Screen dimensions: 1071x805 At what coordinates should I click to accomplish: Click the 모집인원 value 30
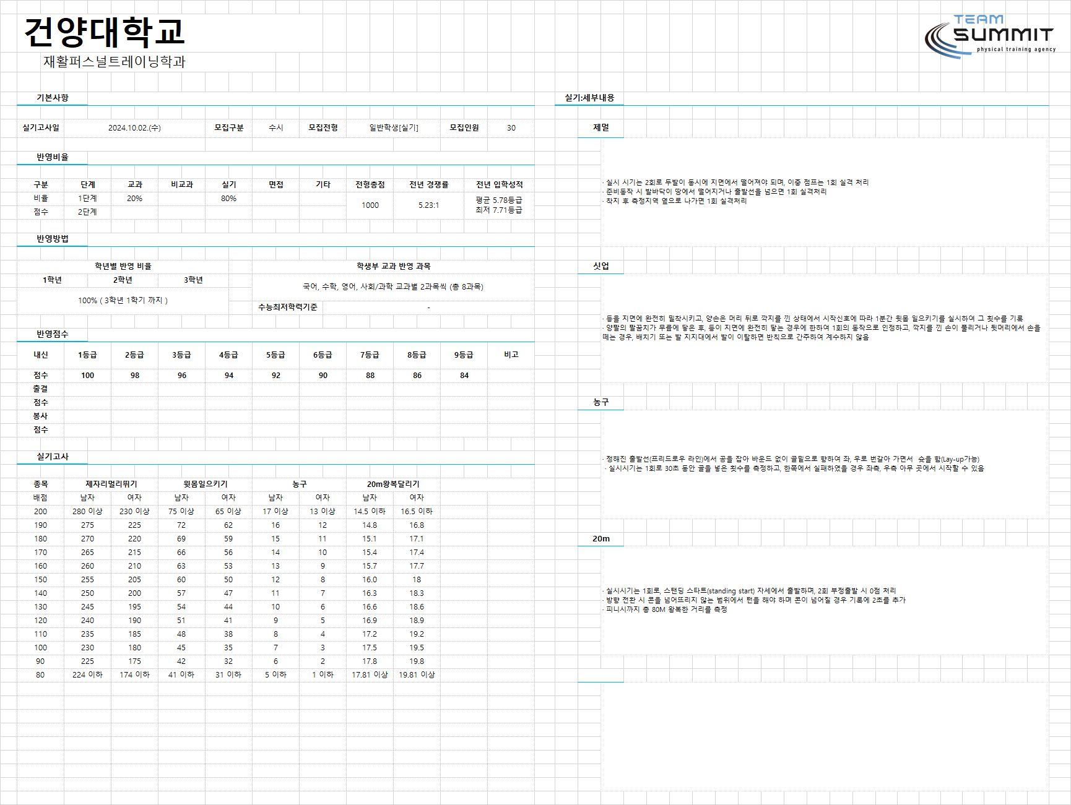click(x=511, y=128)
